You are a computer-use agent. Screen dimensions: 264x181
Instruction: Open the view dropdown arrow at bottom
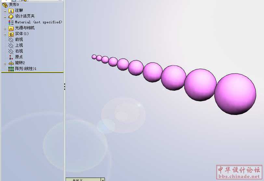(103, 180)
